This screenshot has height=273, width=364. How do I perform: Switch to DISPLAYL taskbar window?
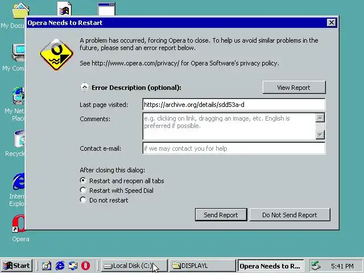click(202, 266)
